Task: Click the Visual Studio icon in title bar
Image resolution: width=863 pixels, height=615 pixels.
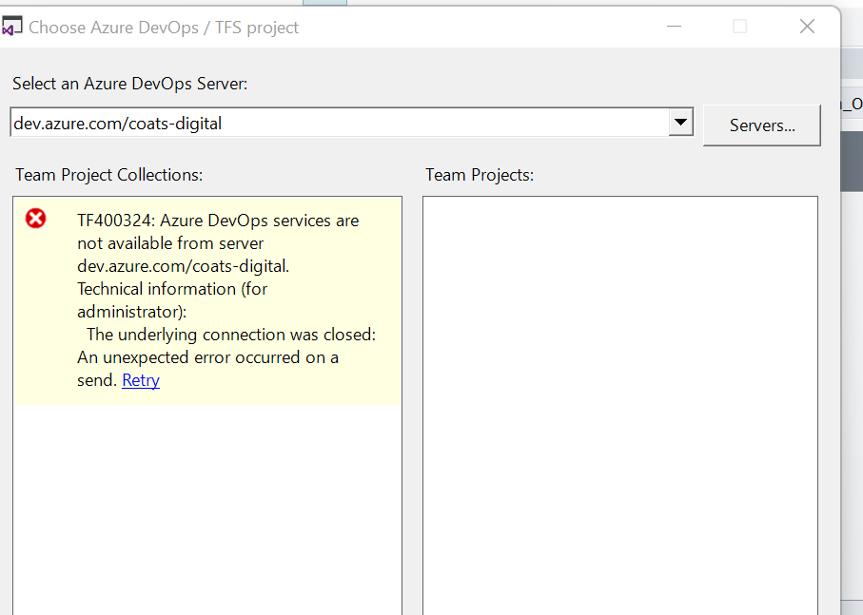Action: point(12,27)
